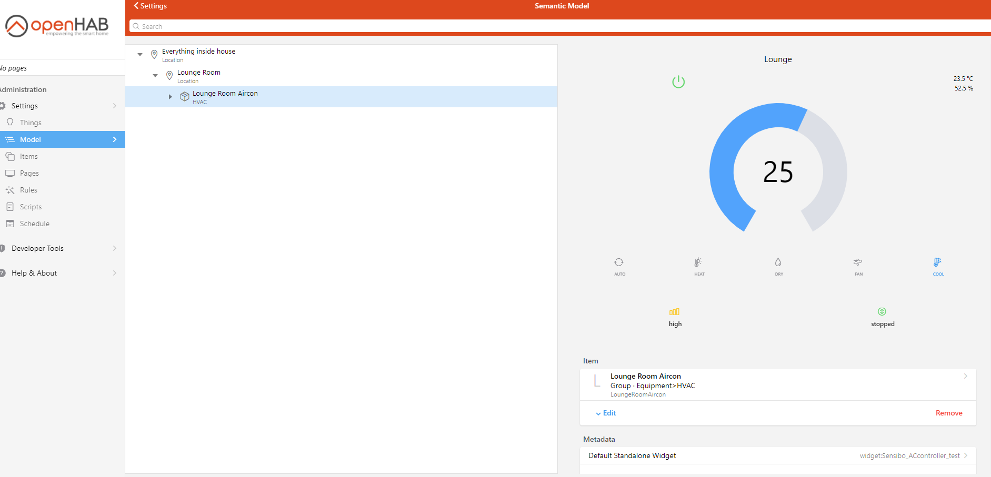Remove the Lounge Room Aircon item

[x=949, y=413]
